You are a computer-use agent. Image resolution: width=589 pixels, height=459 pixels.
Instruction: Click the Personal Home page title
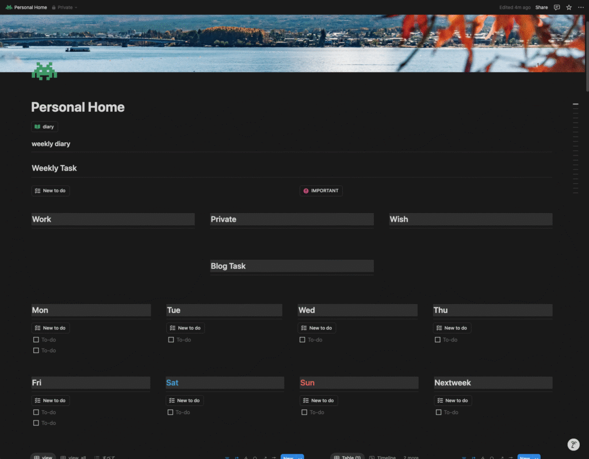[x=78, y=107]
